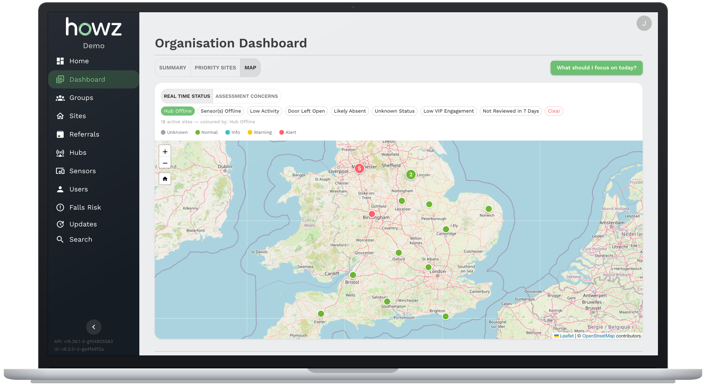This screenshot has width=706, height=389.
Task: Click the green marker near Oxford
Action: 399,253
